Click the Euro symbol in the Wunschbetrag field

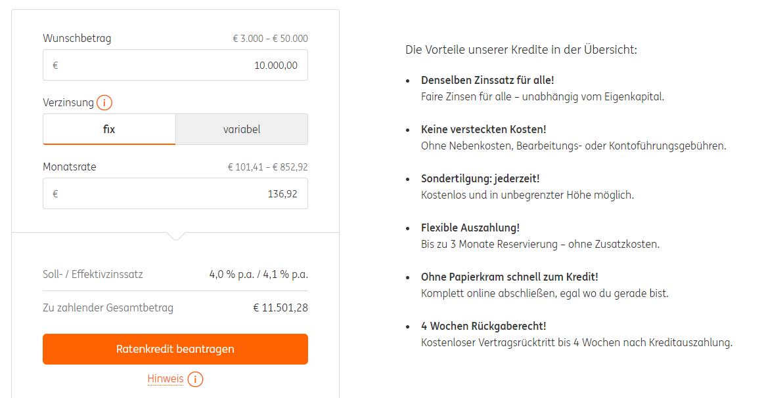pyautogui.click(x=55, y=65)
